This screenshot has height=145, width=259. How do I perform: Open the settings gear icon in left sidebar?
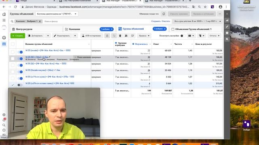coord(4,115)
